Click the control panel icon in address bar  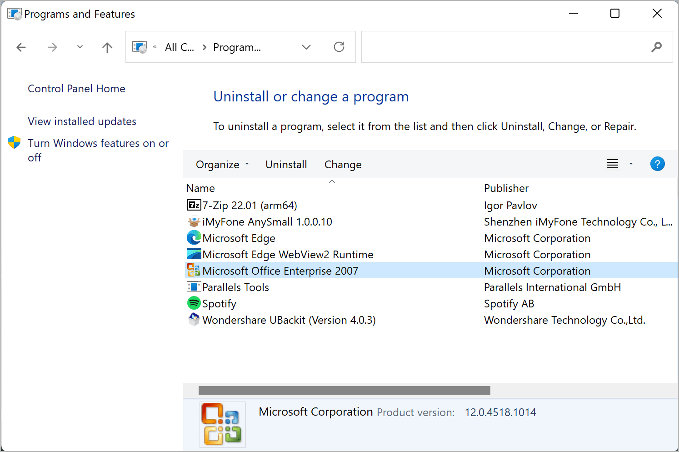pyautogui.click(x=140, y=47)
